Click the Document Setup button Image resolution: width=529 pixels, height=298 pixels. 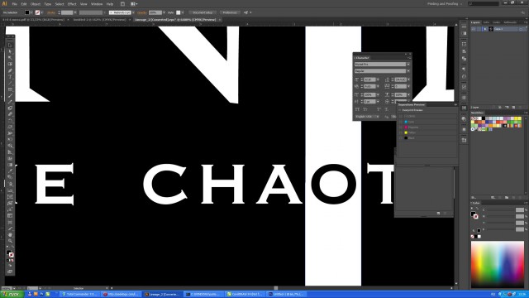coord(203,12)
